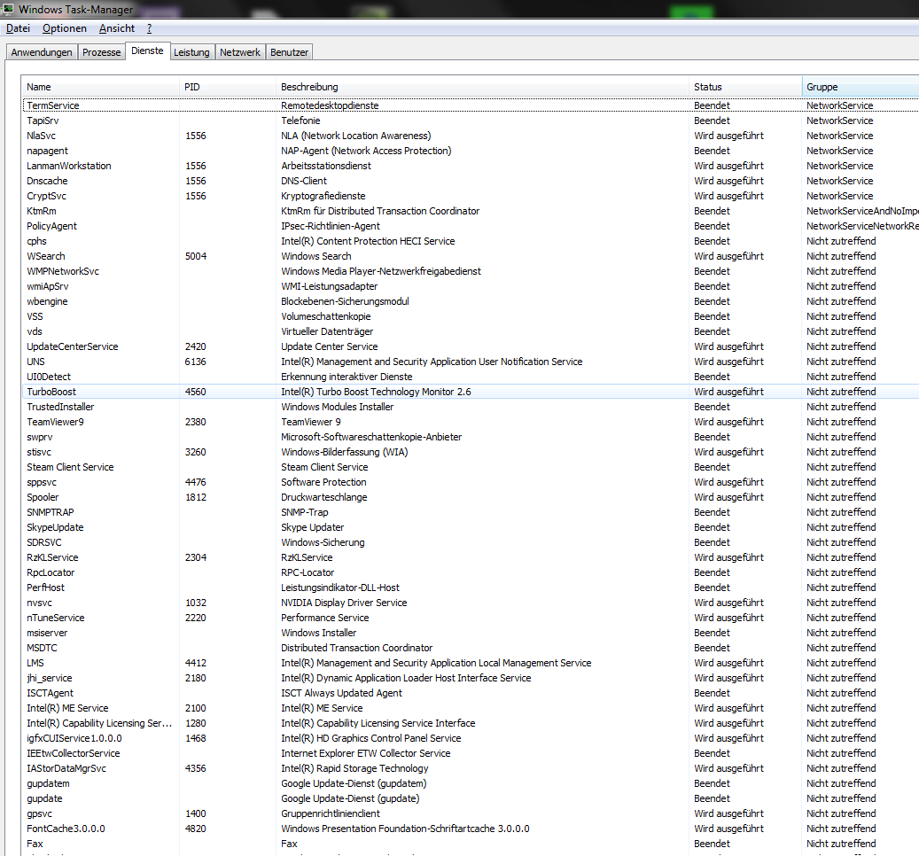Select the TapiSrv service row
The height and width of the screenshot is (856, 919).
point(471,121)
